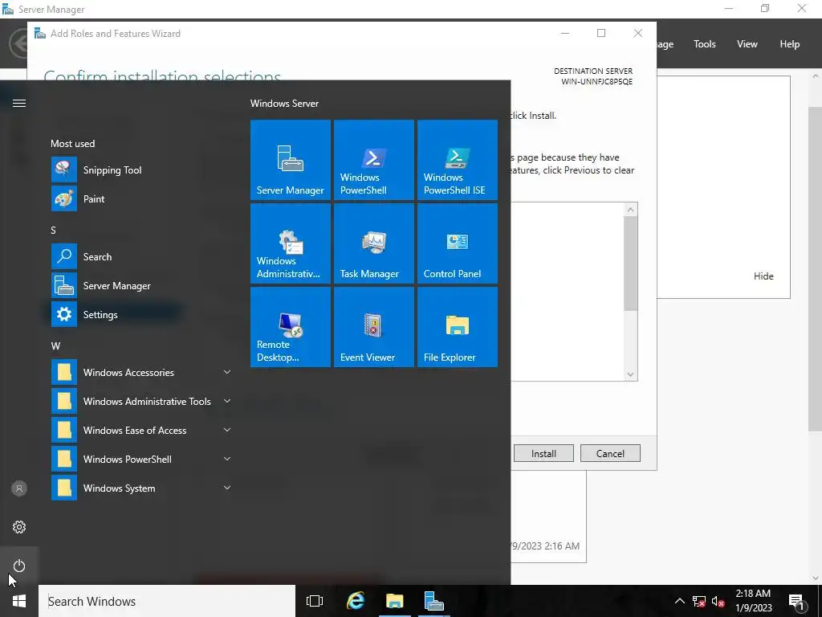Open File Explorer from the taskbar

point(394,601)
